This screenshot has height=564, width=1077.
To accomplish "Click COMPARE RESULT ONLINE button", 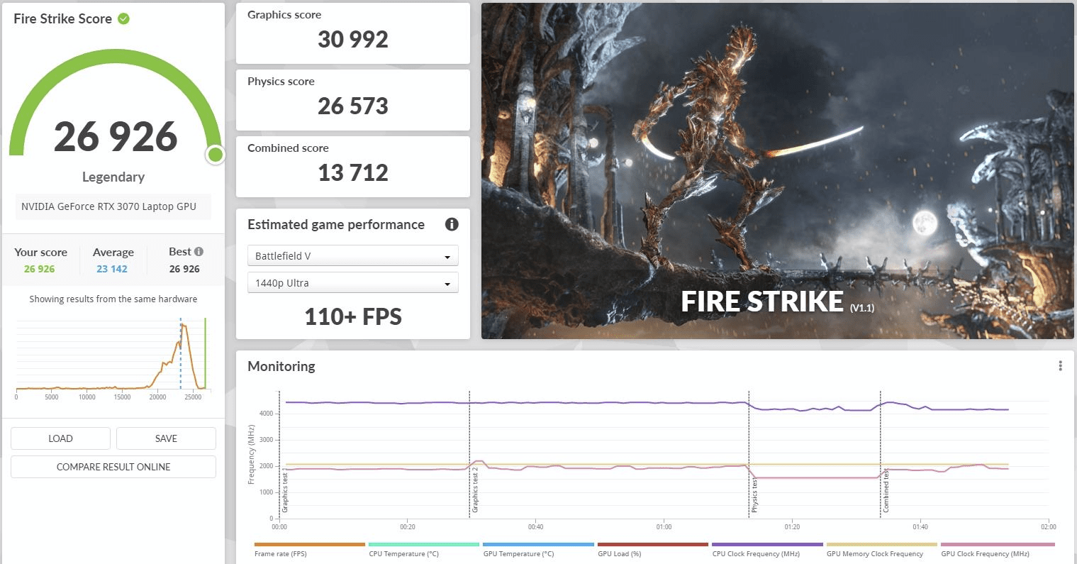I will click(x=113, y=467).
